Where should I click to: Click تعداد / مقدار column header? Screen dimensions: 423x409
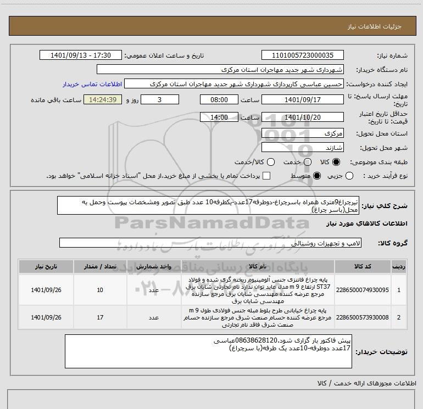[x=100, y=266]
